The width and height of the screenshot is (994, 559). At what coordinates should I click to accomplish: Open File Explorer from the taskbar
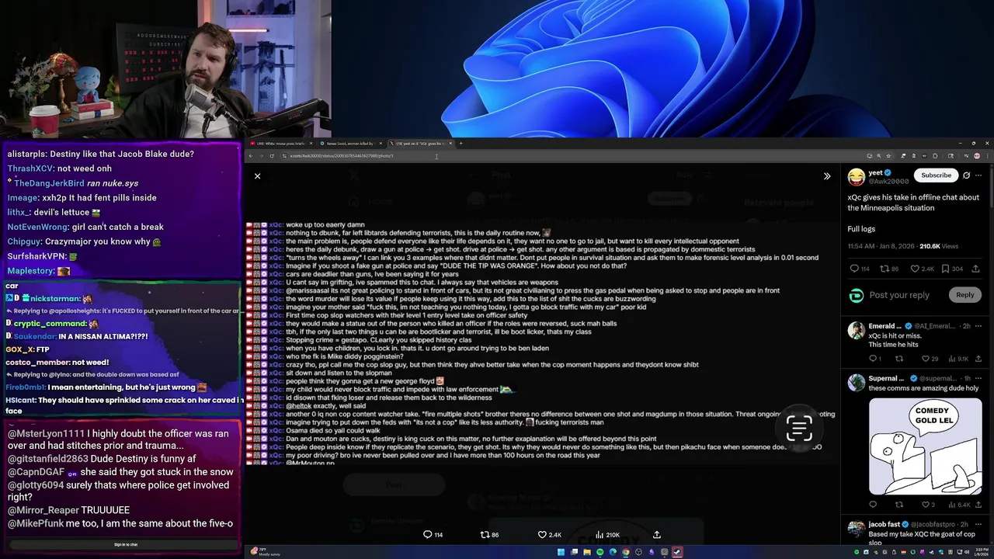(587, 552)
